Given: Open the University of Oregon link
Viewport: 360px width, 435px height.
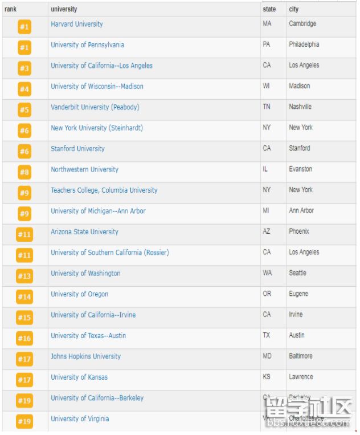Looking at the screenshot, I should coord(80,294).
